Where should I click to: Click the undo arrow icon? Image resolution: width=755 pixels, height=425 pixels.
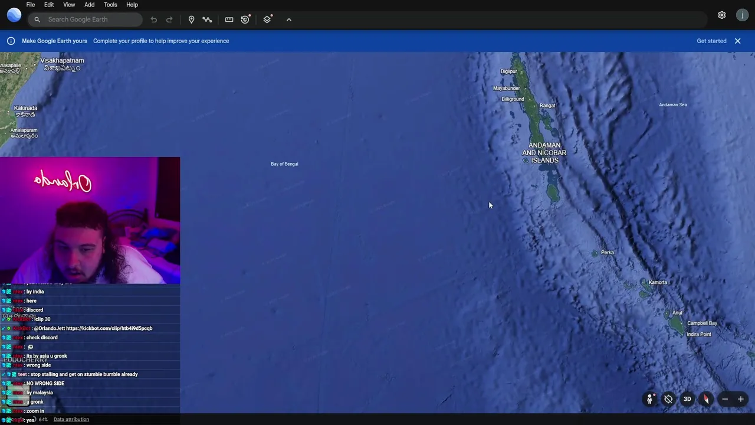(x=154, y=19)
